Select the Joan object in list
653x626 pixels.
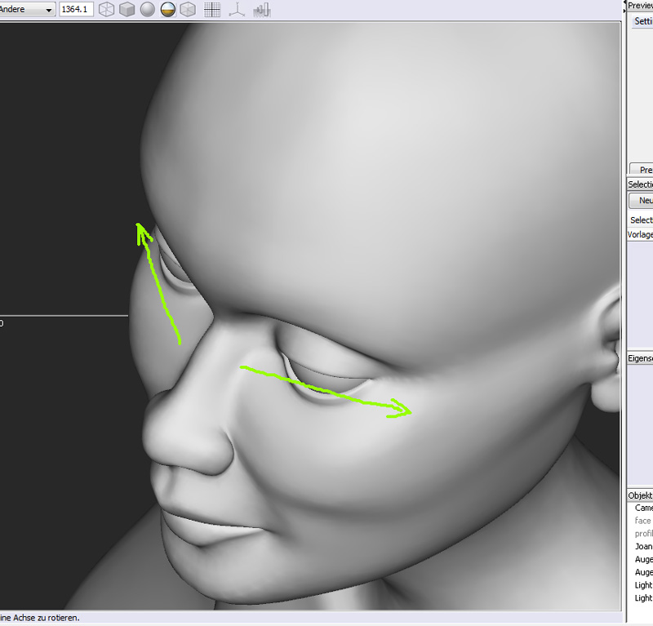643,547
